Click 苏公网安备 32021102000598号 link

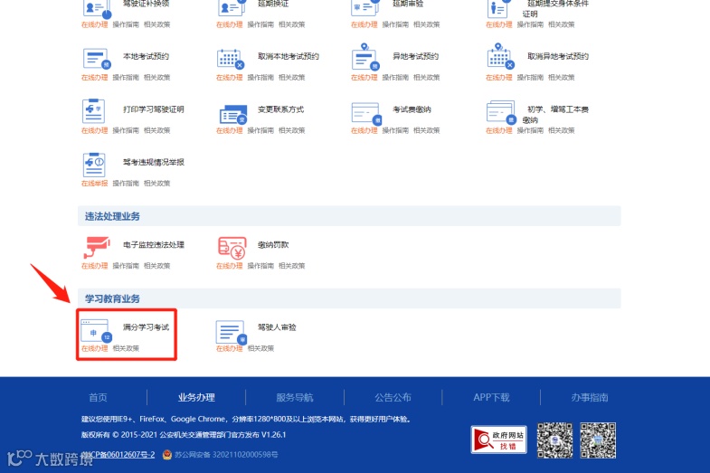(226, 454)
